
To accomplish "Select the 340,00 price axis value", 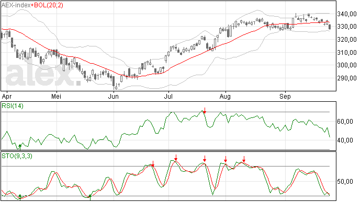I will [347, 14].
